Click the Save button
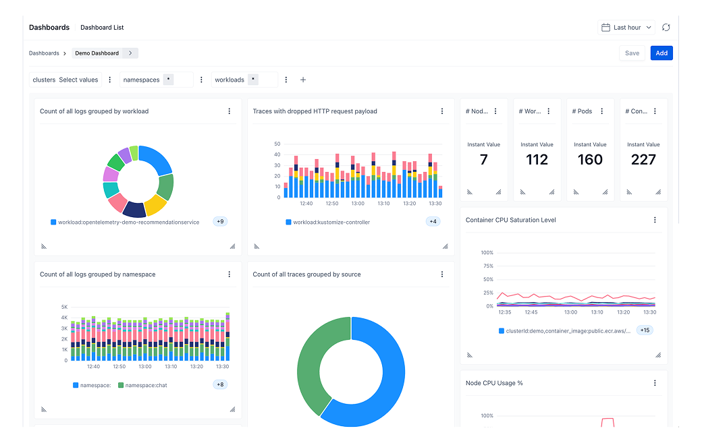Image resolution: width=702 pixels, height=443 pixels. pyautogui.click(x=632, y=53)
